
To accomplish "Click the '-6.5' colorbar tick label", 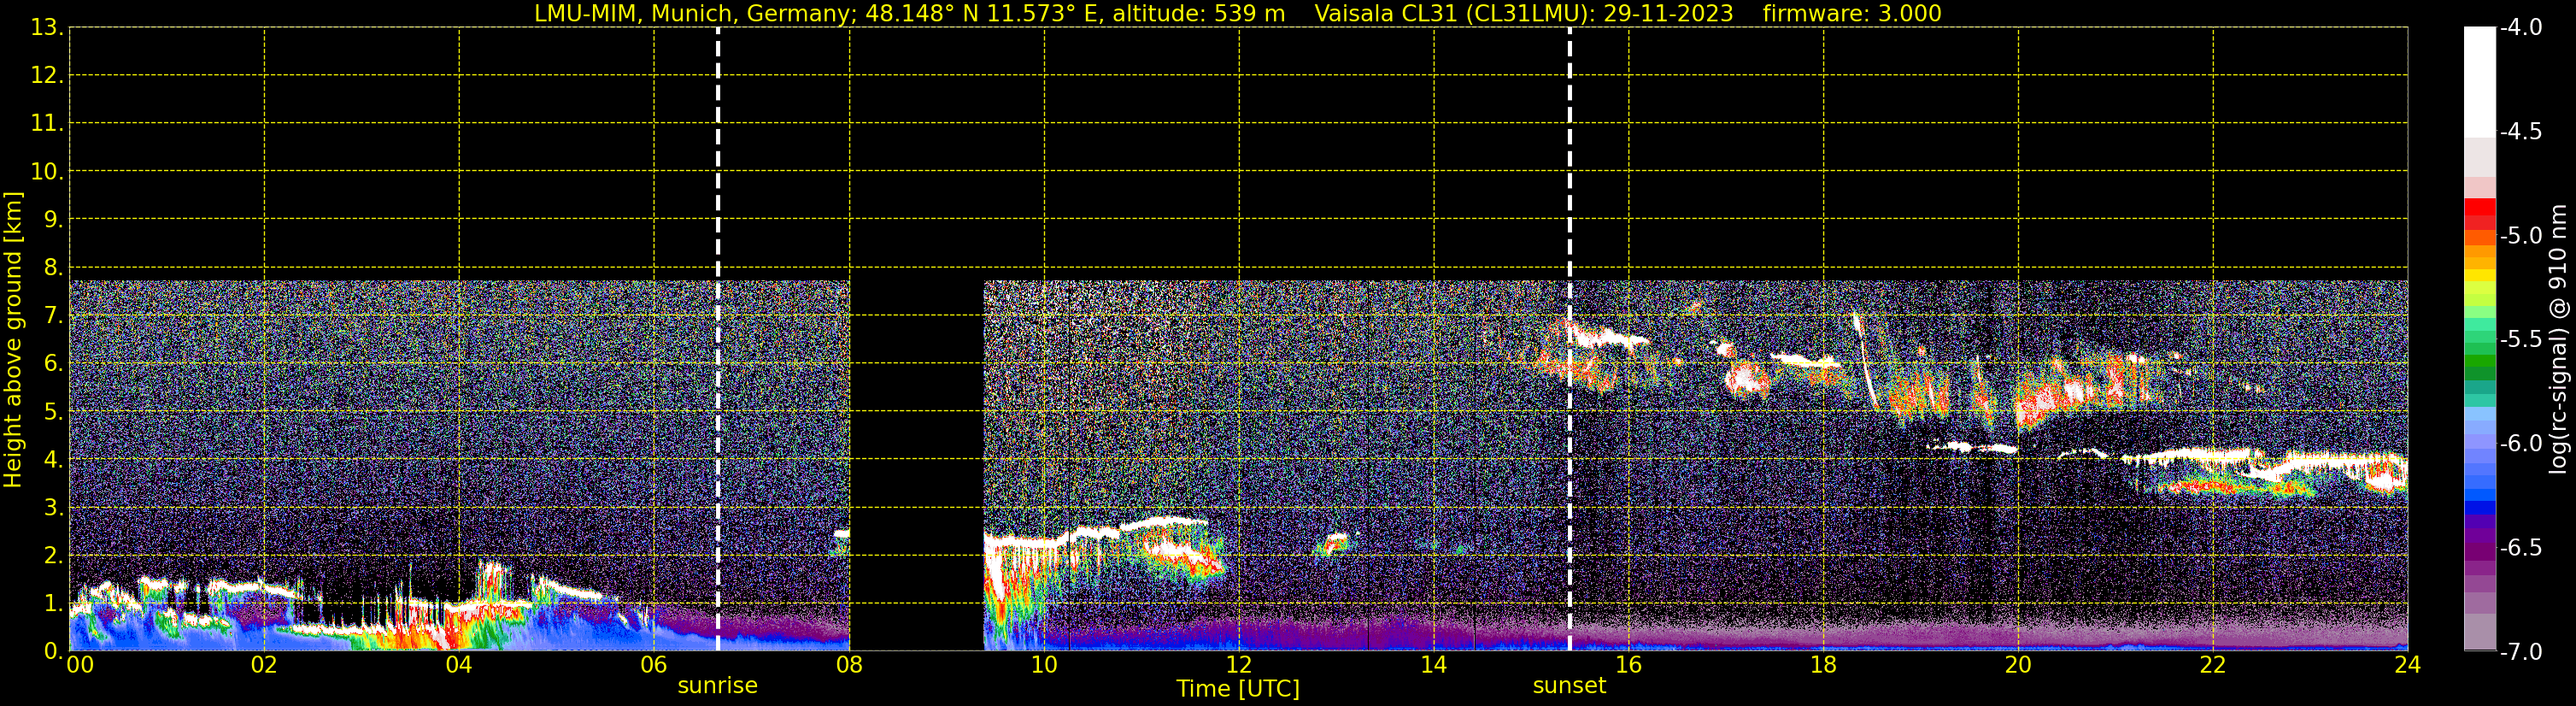I will coord(2520,547).
